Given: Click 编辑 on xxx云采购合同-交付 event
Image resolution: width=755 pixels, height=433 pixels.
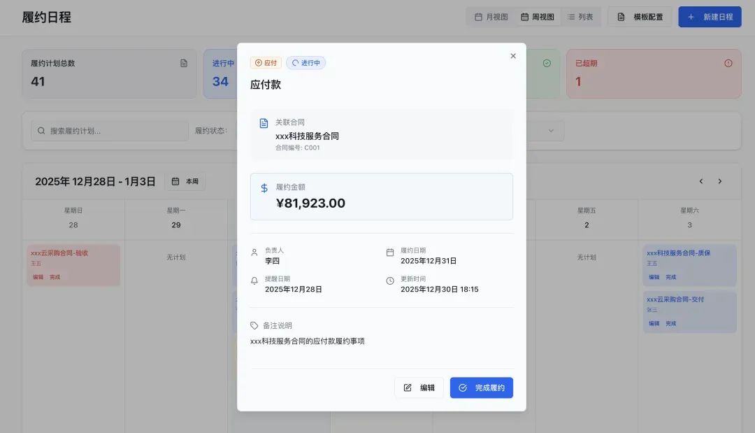Looking at the screenshot, I should [654, 323].
